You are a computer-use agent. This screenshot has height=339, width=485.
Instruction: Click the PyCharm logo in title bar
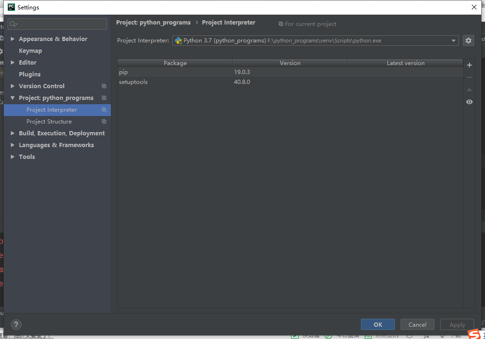11,7
